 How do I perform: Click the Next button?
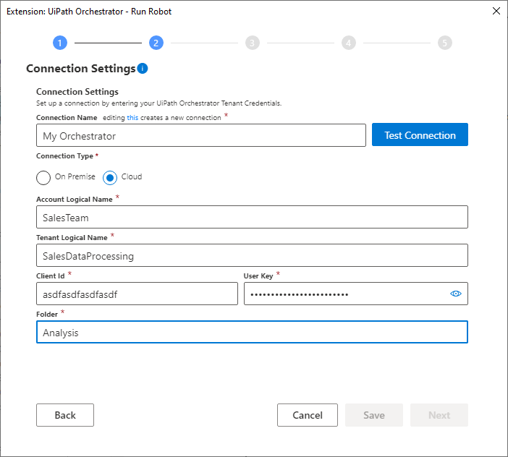coord(439,415)
